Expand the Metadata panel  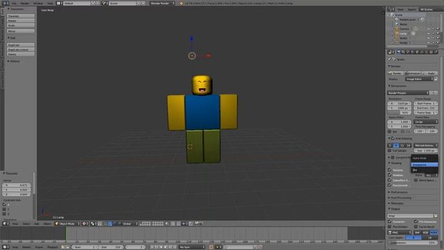[397, 203]
